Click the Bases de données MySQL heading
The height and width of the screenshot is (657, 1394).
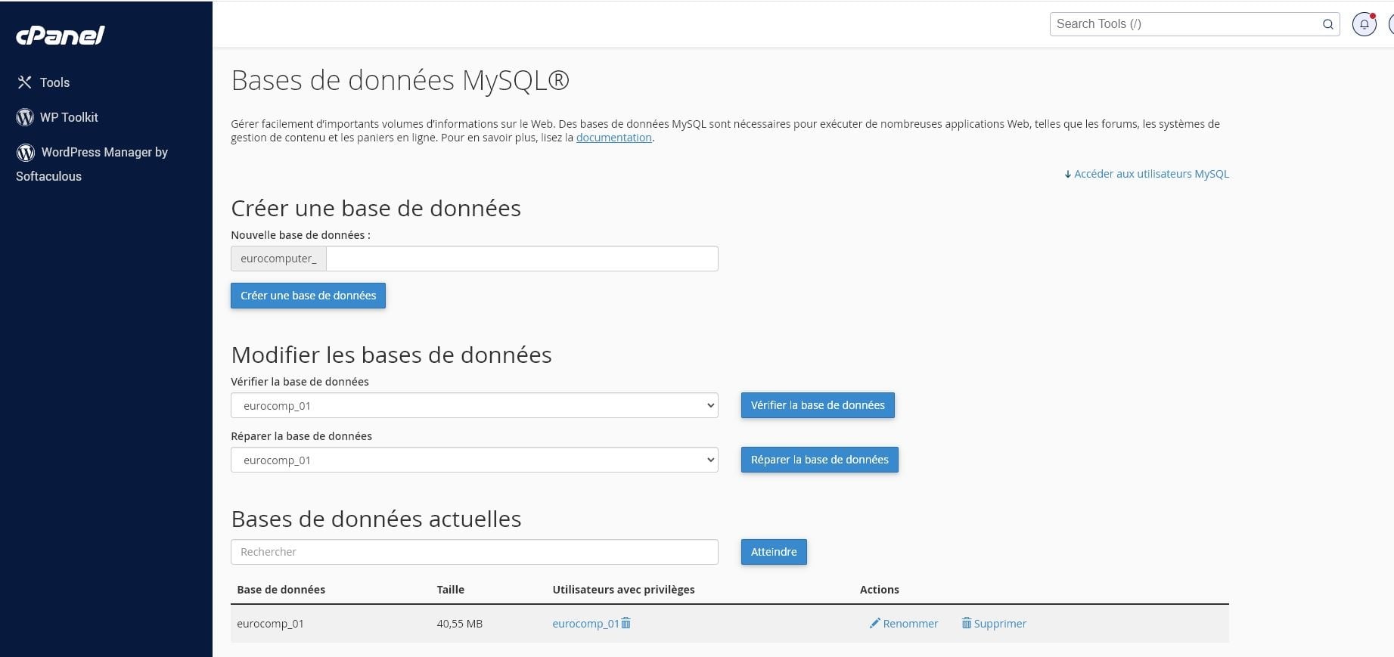click(400, 80)
